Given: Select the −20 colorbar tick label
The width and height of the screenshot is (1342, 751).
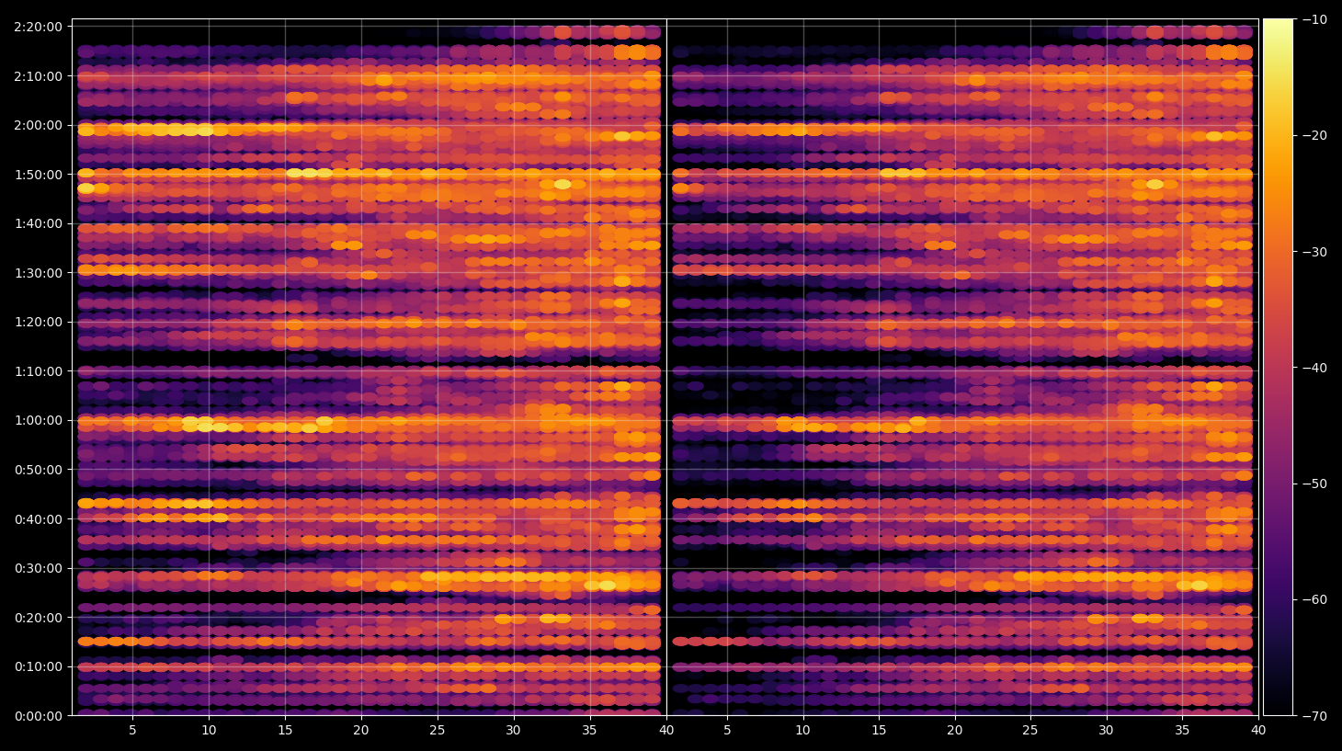Looking at the screenshot, I should (1314, 135).
